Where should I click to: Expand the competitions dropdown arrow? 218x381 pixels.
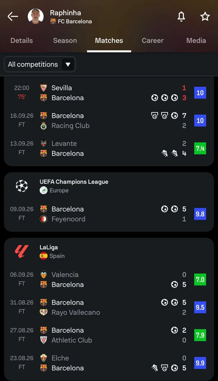pos(68,64)
